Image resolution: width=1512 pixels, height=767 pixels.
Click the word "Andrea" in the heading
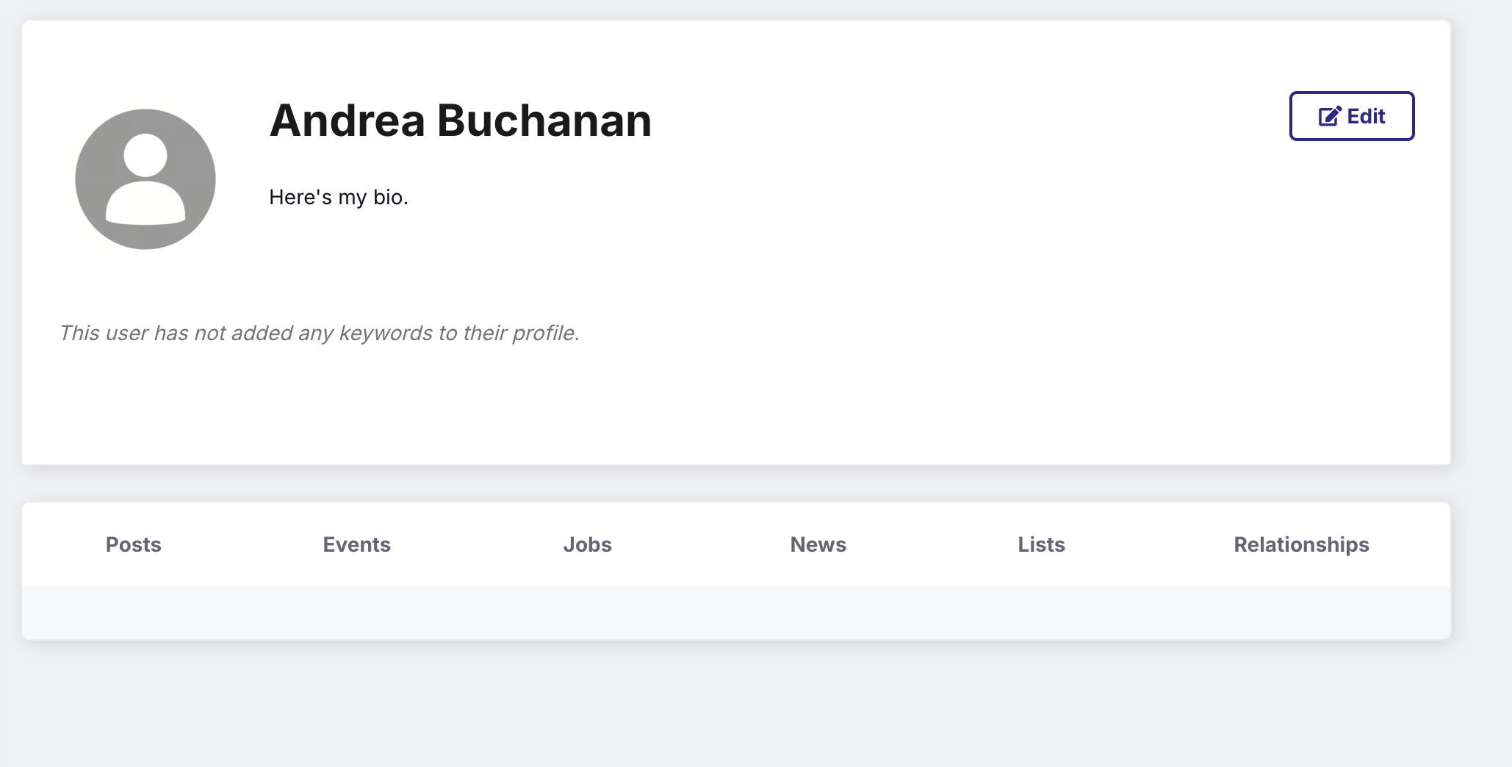pos(348,120)
